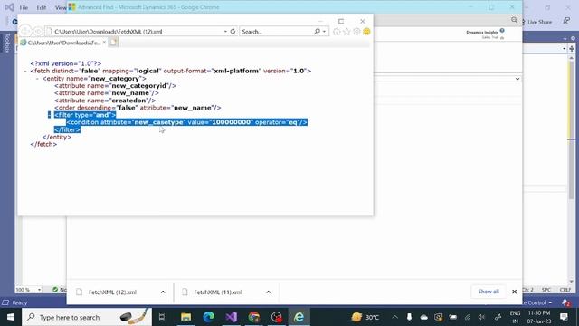The width and height of the screenshot is (579, 326).
Task: Open the Edit menu in Visual Studio
Action: (42, 7)
